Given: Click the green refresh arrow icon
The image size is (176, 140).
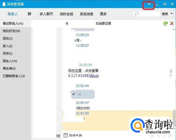Looking at the screenshot, I should pos(165,24).
